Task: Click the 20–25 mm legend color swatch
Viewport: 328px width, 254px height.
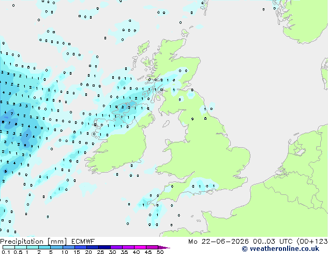Action: 92,247
